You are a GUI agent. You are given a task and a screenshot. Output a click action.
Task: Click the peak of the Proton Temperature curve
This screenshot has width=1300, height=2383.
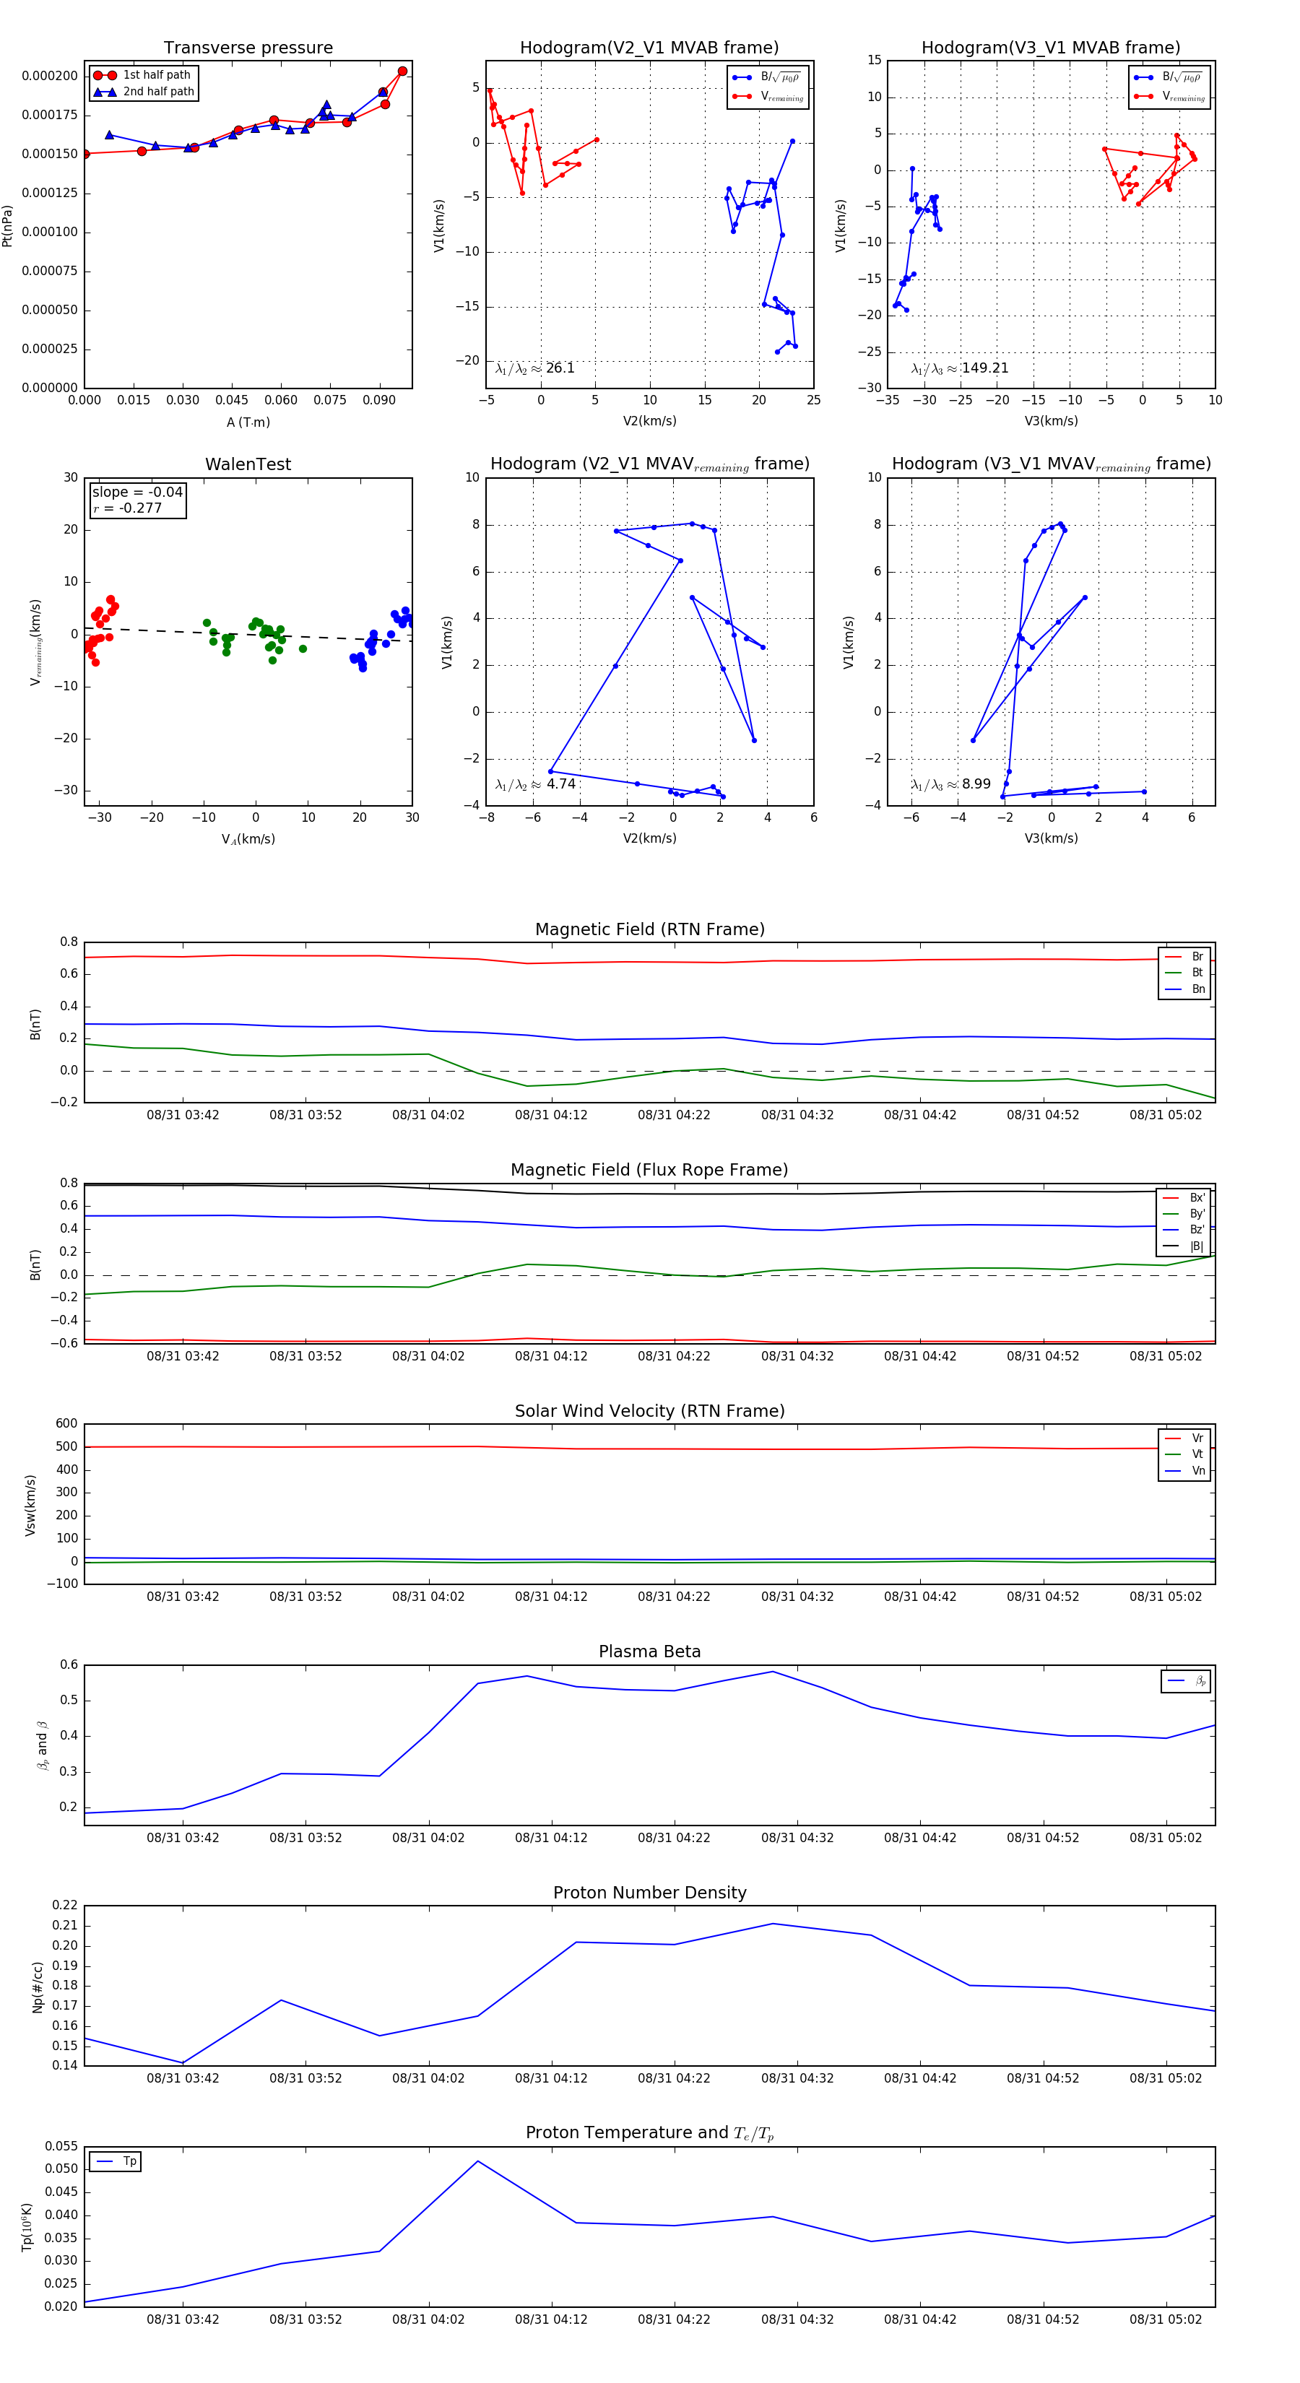[477, 2161]
